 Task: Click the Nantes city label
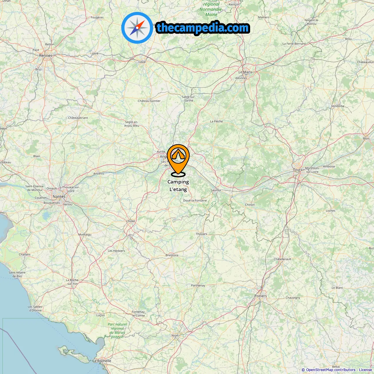(59, 197)
